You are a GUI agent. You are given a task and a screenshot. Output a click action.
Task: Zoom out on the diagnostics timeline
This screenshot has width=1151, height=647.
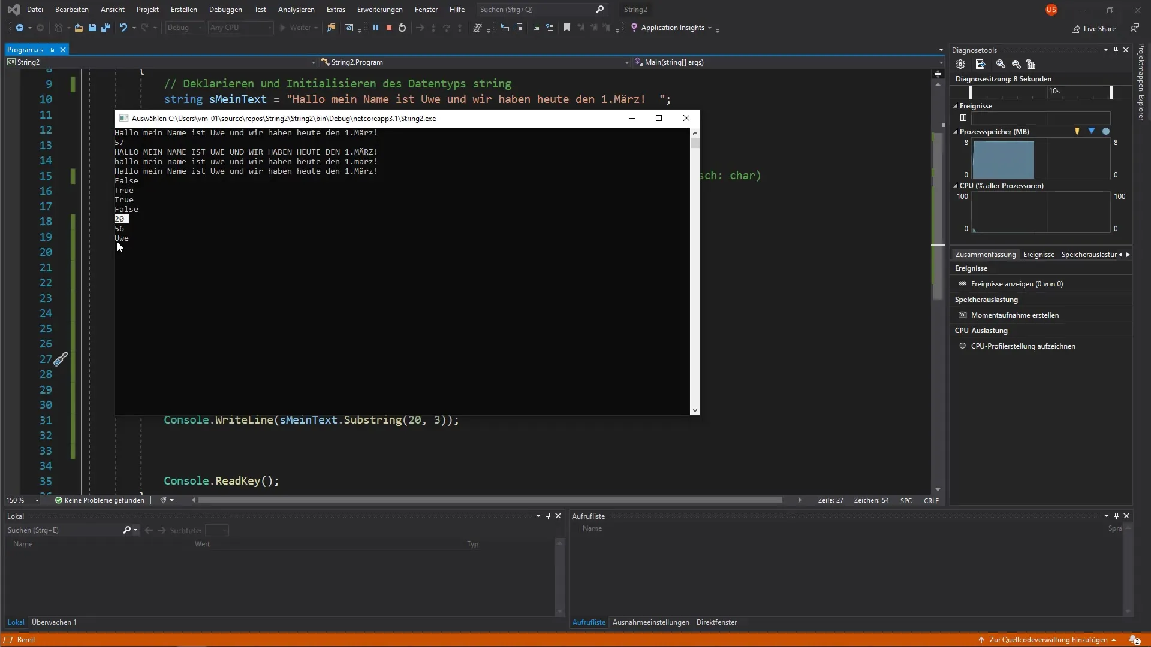[x=1016, y=64]
